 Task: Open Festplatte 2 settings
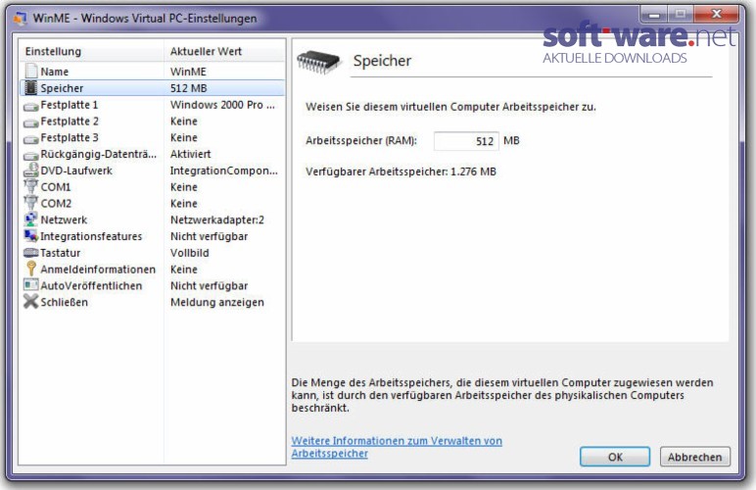click(152, 122)
